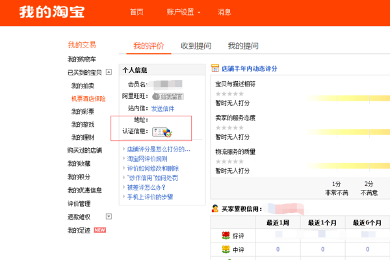Click the stars under 宝贝与描述相符
Screen dimensions: 390x260
[x=229, y=94]
